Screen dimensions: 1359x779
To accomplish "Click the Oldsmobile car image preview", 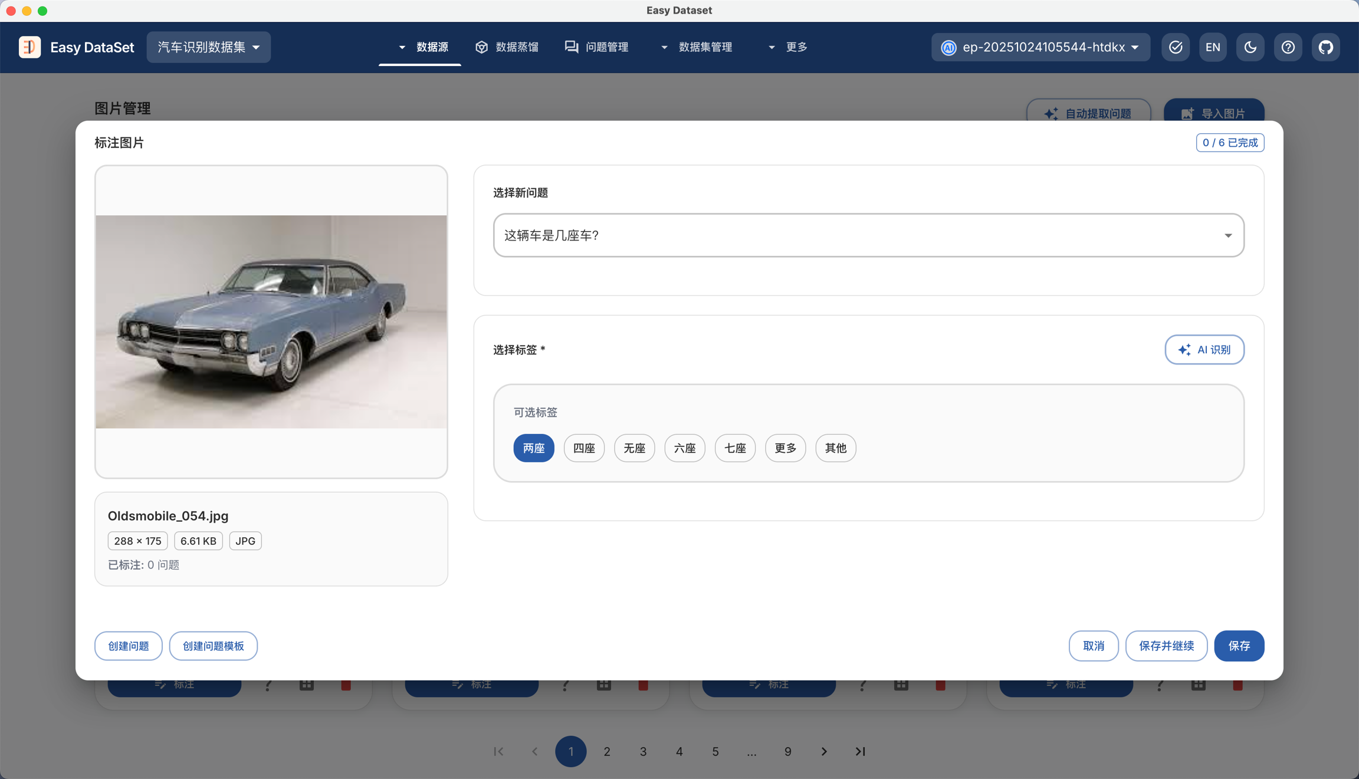I will coord(271,321).
